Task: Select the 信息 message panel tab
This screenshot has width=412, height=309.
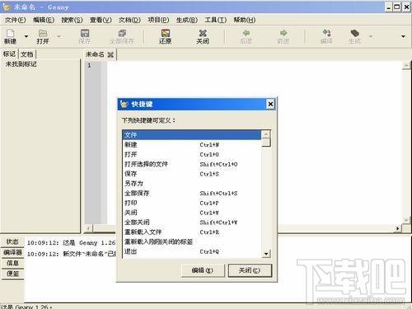Action: [x=12, y=263]
